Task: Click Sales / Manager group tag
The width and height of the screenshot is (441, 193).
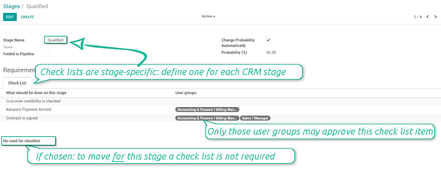Action: 255,118
